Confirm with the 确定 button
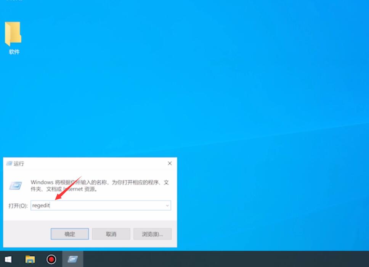Viewport: 369px width, 267px height. [70, 234]
